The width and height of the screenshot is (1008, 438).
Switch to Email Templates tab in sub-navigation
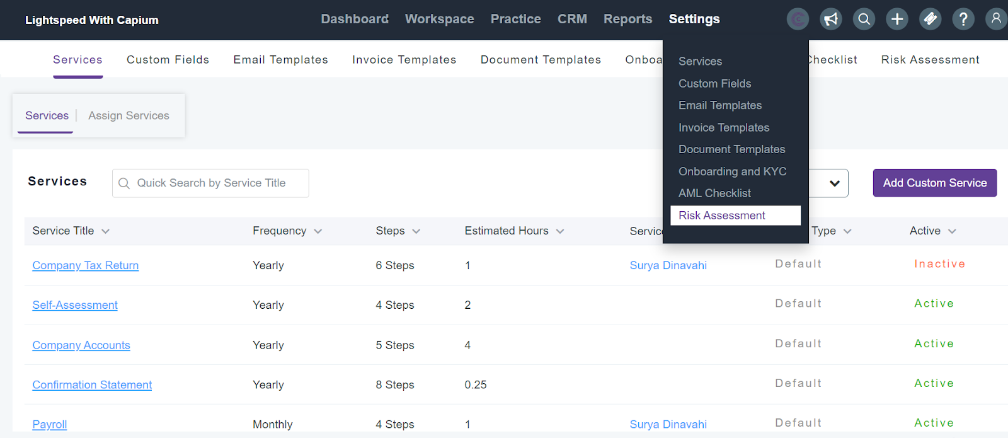tap(280, 60)
